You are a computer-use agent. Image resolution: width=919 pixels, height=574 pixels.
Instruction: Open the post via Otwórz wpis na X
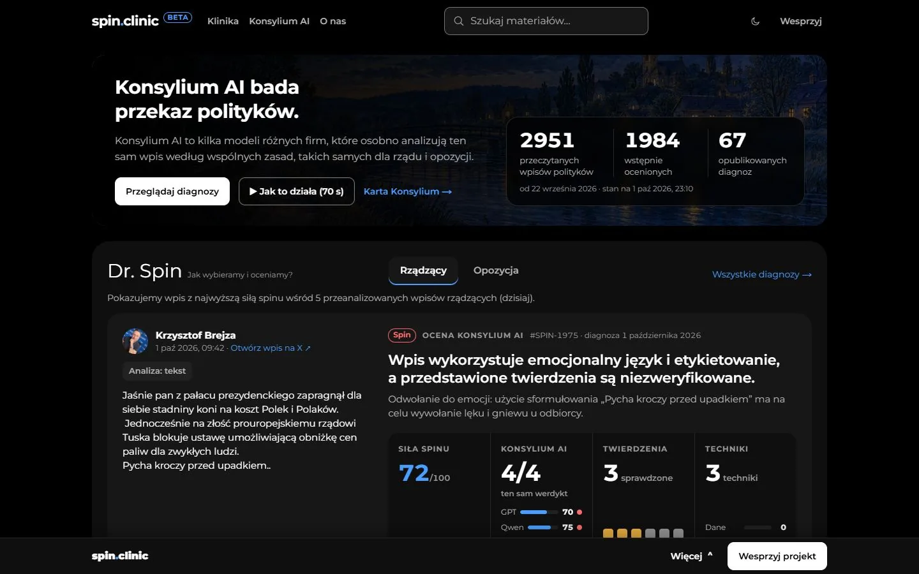[x=271, y=348]
